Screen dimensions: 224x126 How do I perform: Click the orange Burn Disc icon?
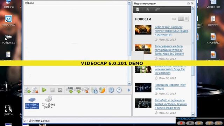[102, 90]
